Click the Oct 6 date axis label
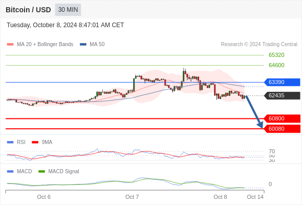This screenshot has width=302, height=205. pyautogui.click(x=44, y=197)
